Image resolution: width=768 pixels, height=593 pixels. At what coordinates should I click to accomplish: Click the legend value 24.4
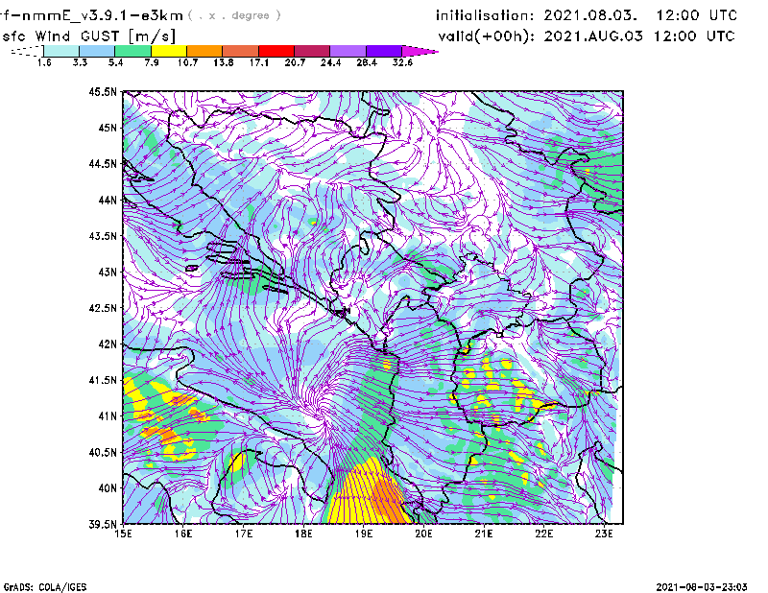click(x=330, y=62)
